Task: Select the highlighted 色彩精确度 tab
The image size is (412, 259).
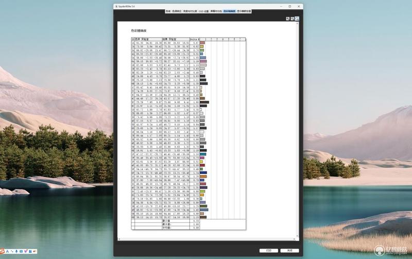Action: pyautogui.click(x=229, y=11)
